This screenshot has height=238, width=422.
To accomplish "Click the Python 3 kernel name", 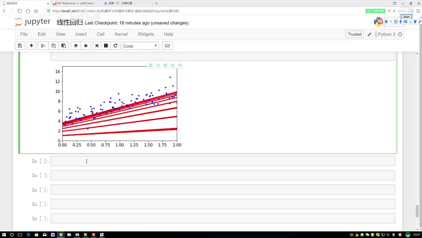I will coord(386,34).
